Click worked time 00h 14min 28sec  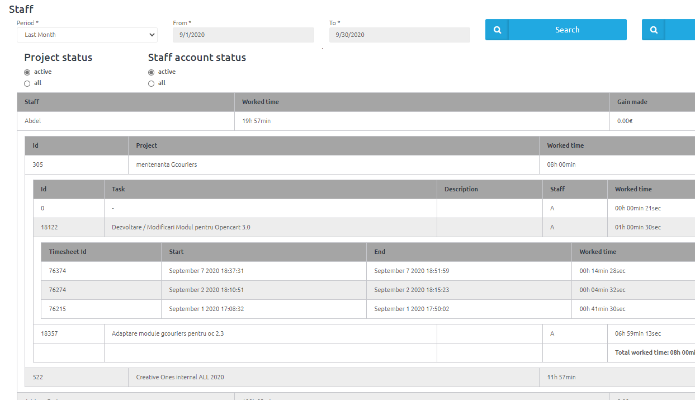(602, 271)
